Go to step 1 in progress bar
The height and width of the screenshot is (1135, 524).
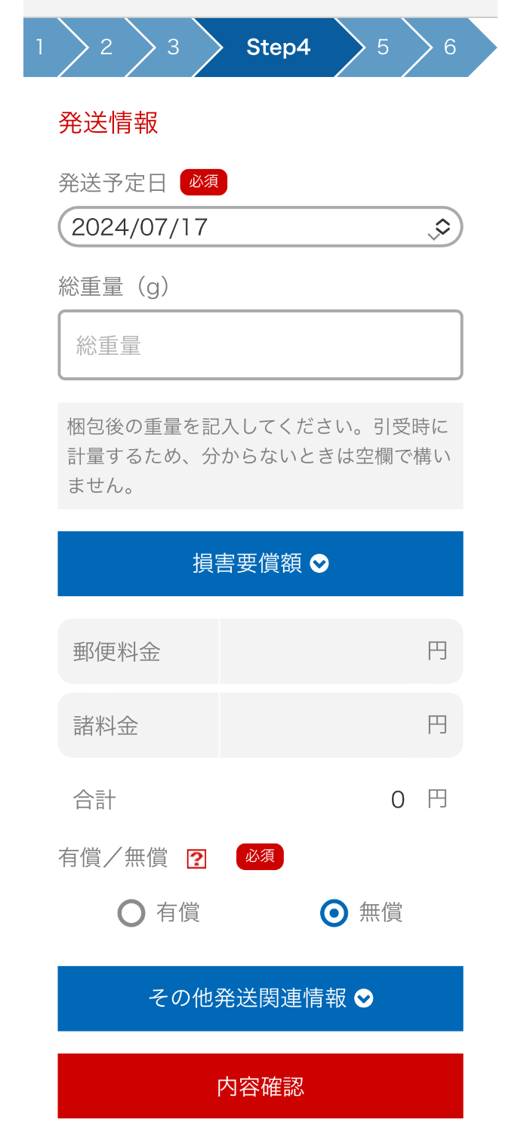point(40,48)
